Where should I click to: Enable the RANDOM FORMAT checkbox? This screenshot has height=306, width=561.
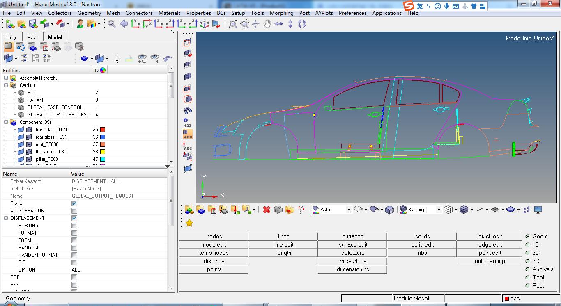(74, 255)
